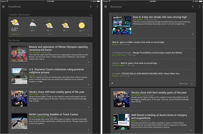Expand the weather card chevron

(x=88, y=35)
